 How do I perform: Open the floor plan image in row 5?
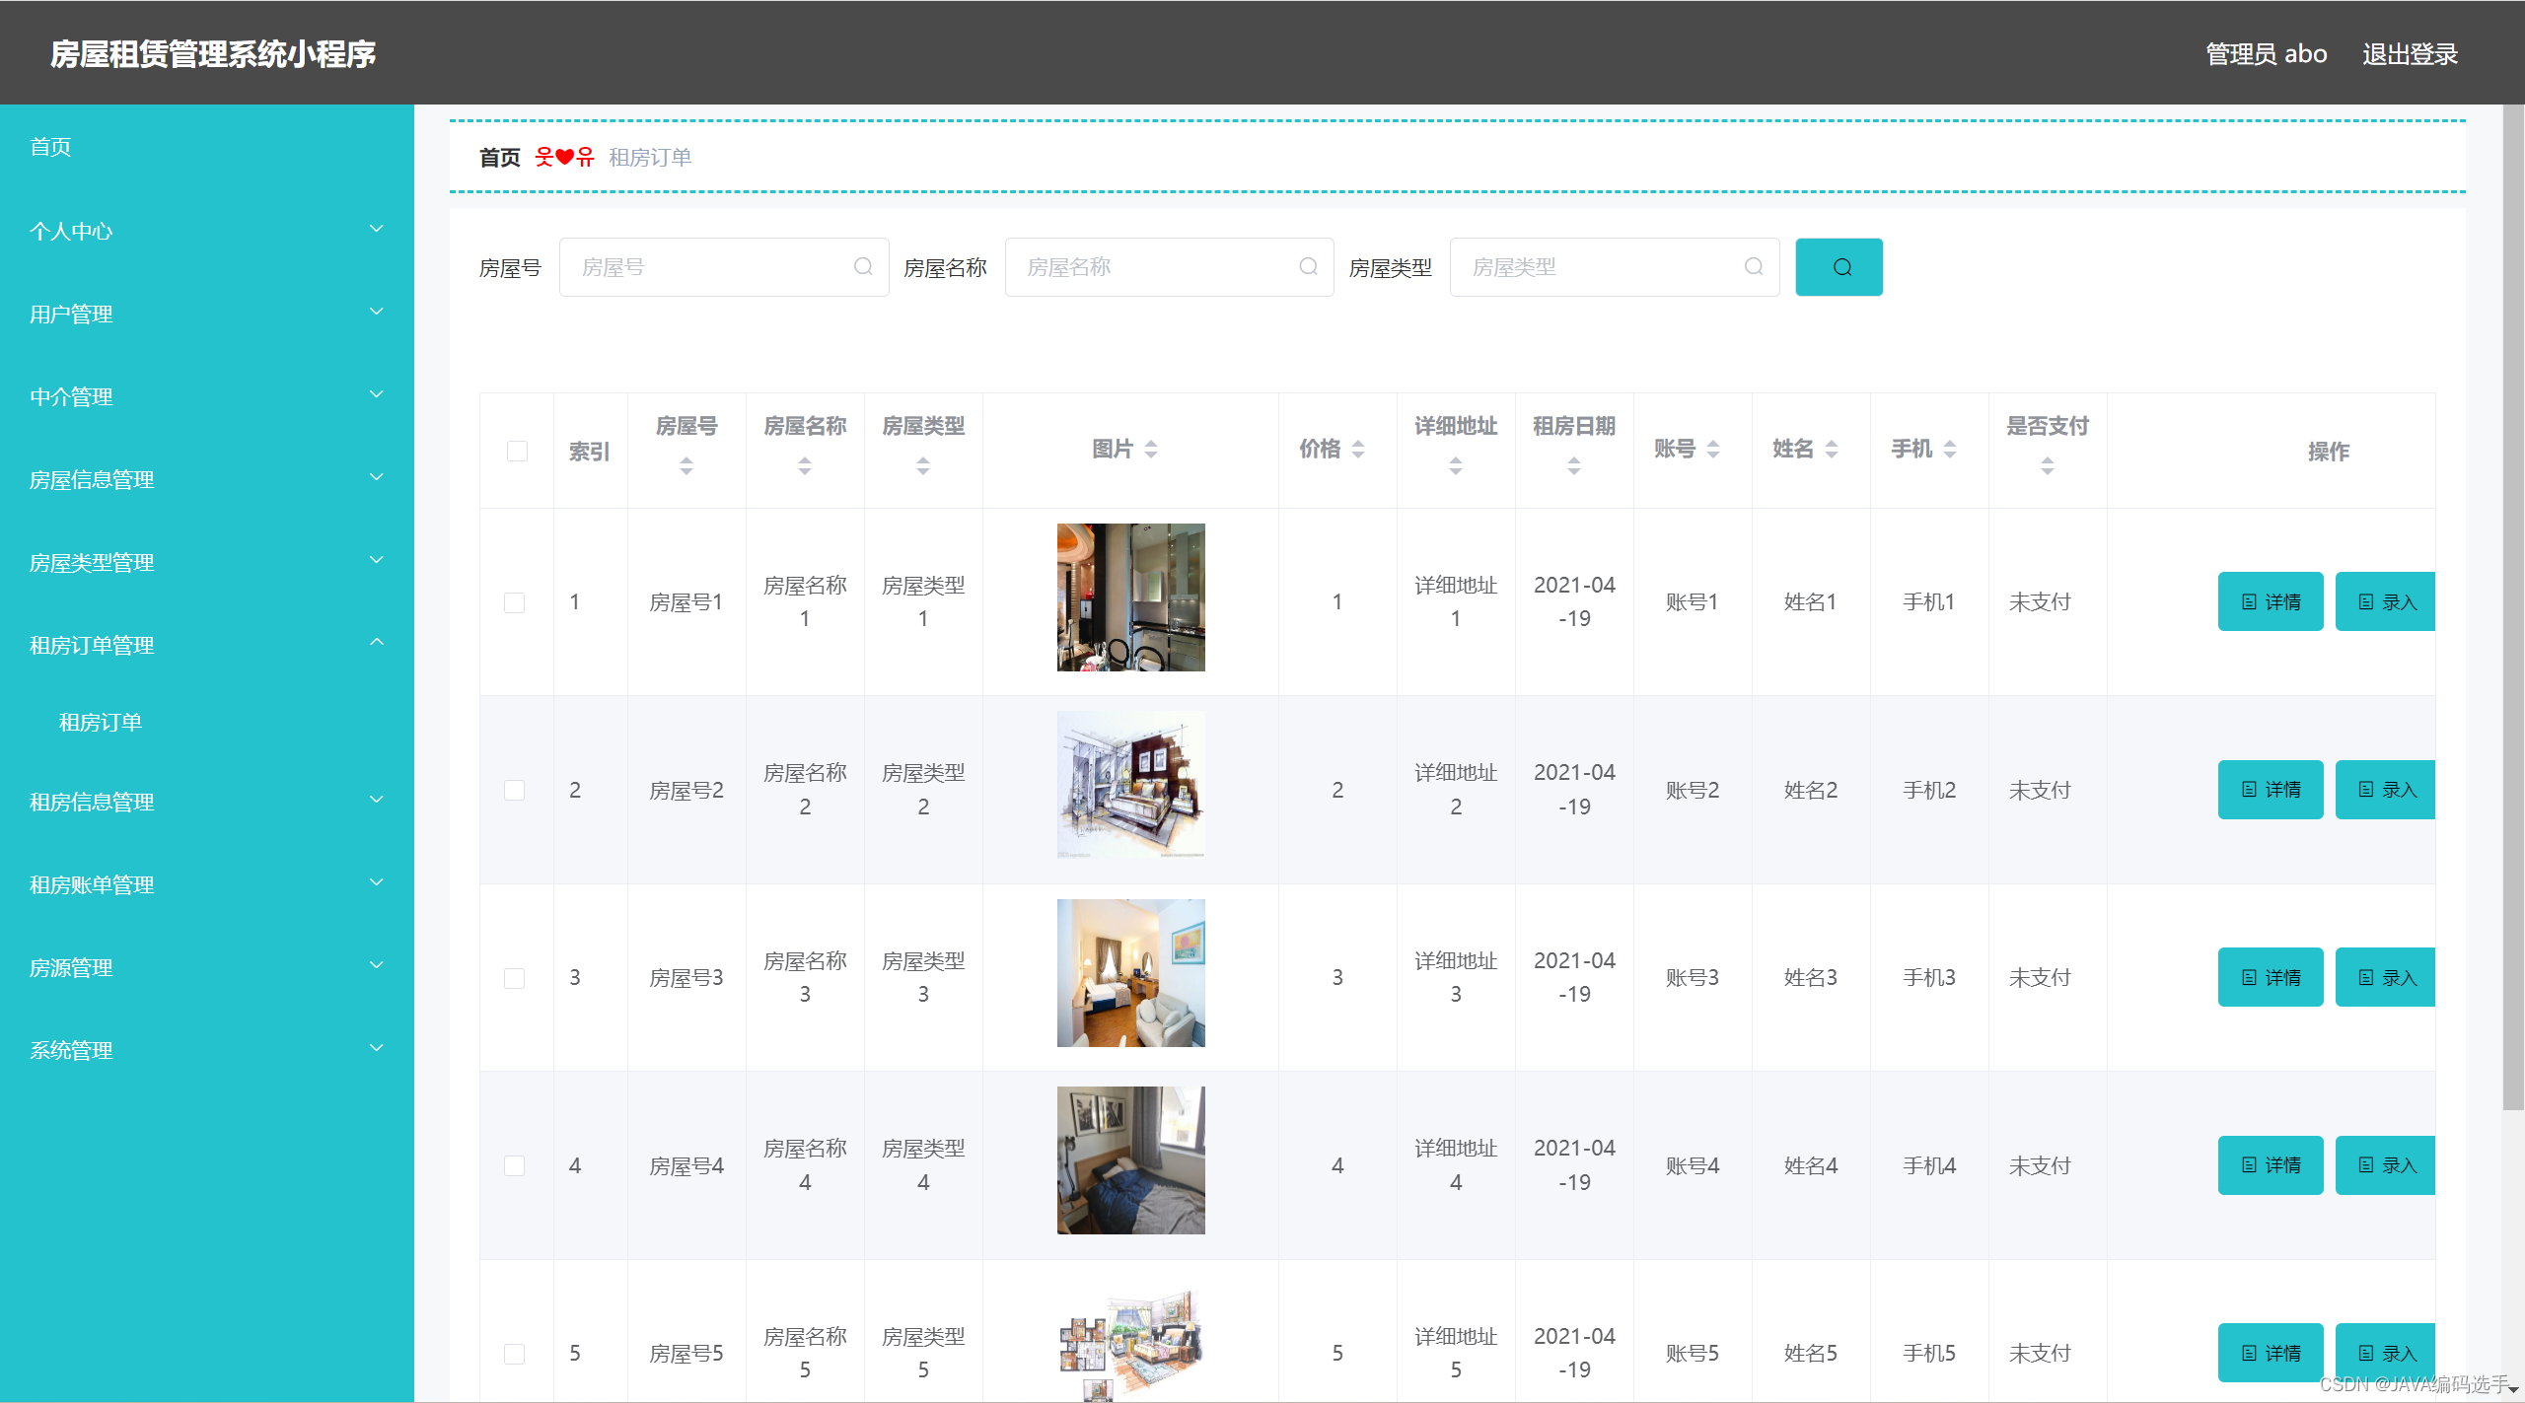click(1130, 1345)
